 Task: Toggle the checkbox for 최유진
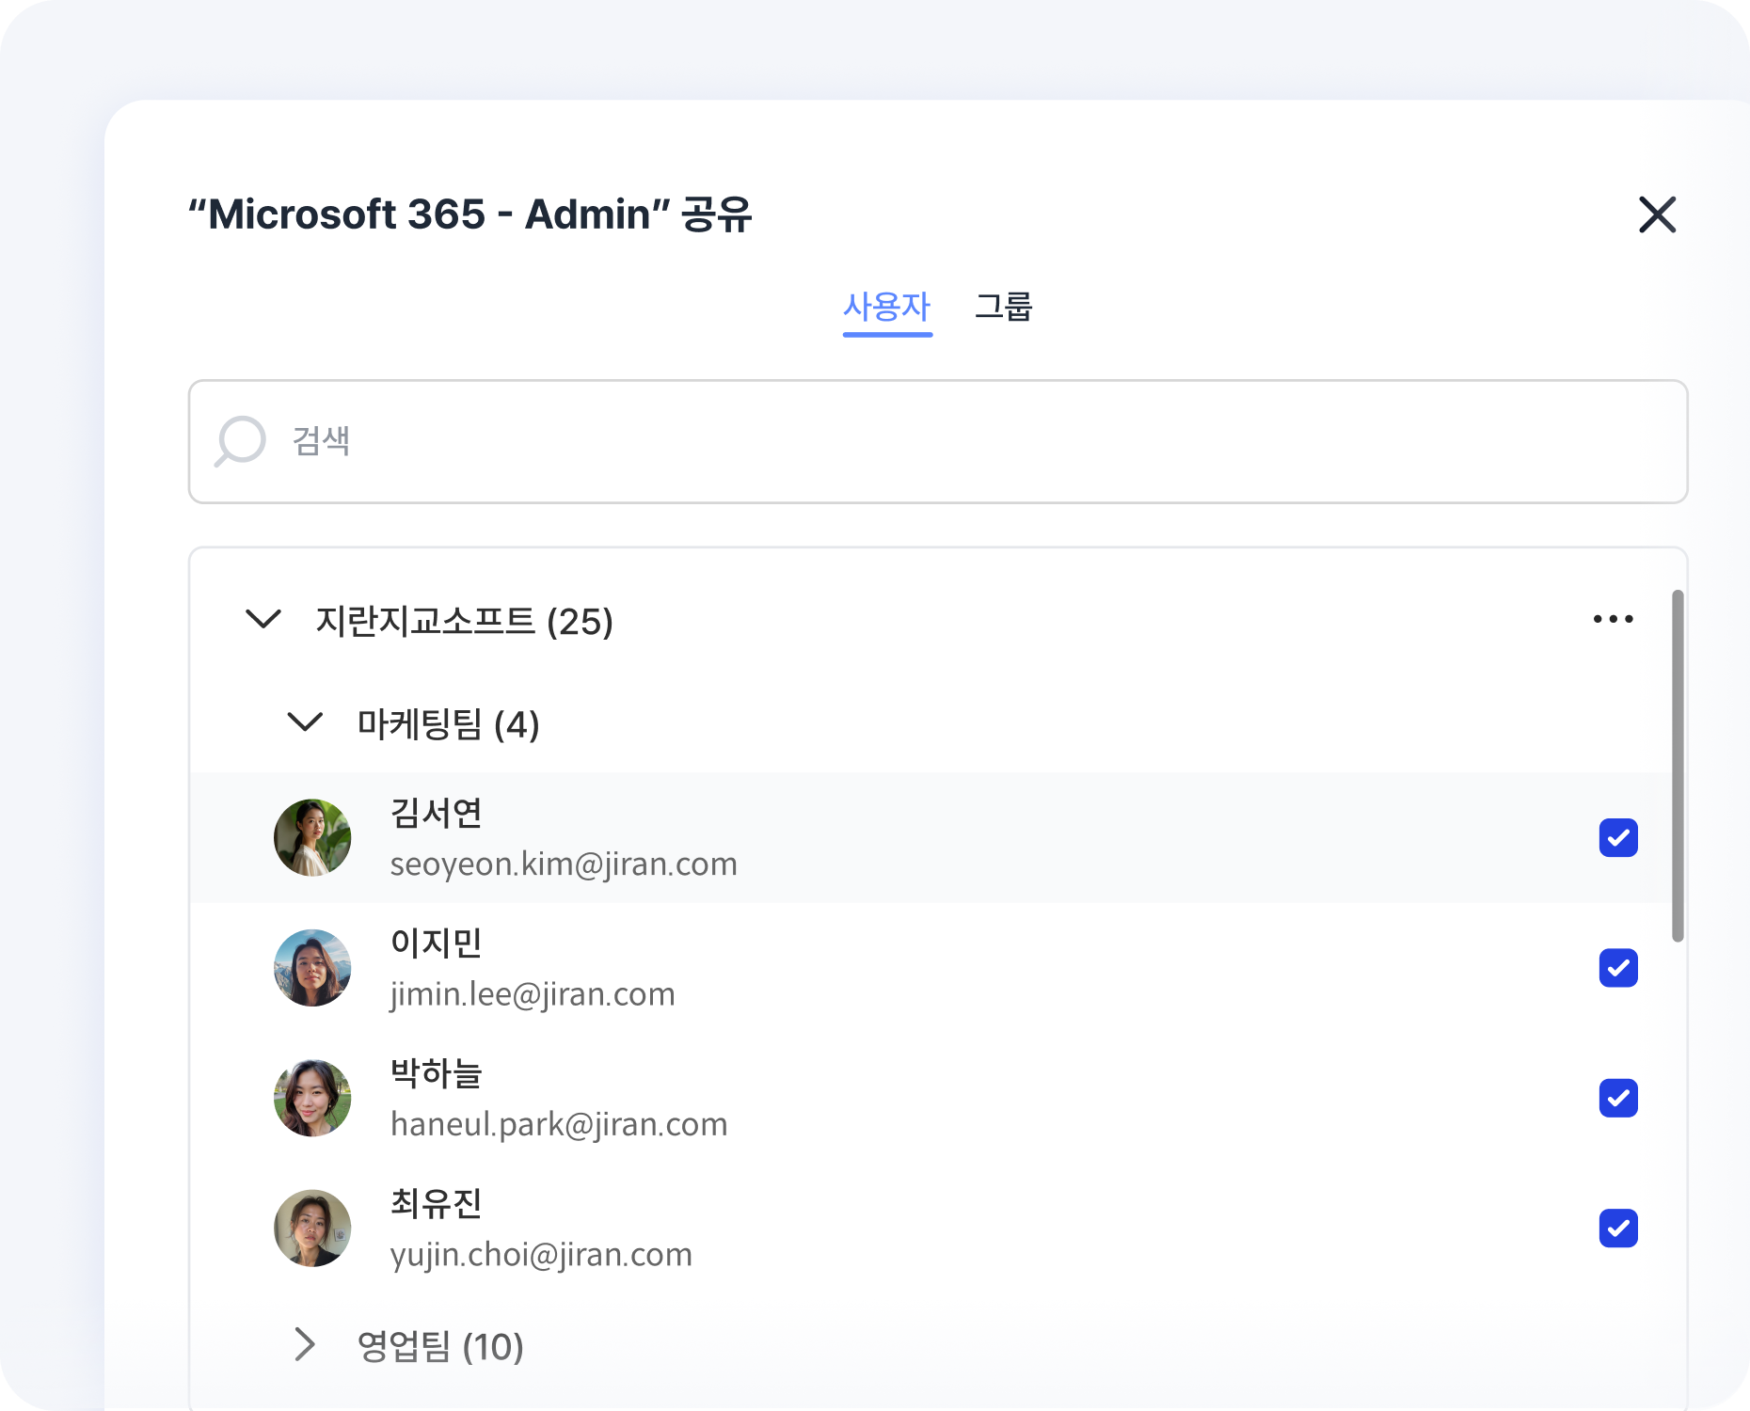click(1618, 1228)
